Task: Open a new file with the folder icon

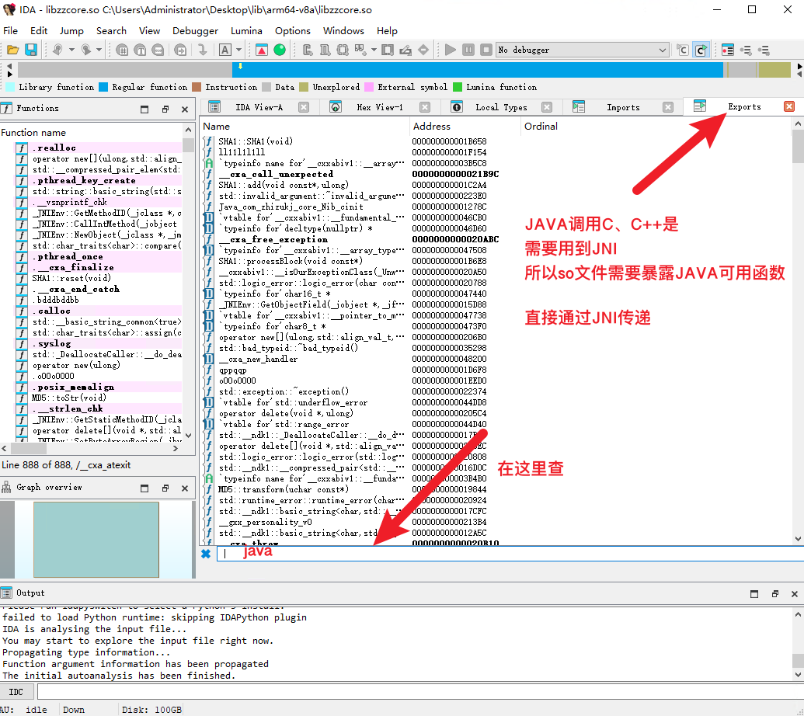Action: (12, 50)
